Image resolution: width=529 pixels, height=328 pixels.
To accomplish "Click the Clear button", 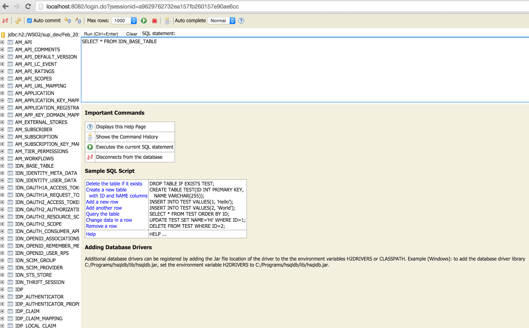I will (132, 34).
